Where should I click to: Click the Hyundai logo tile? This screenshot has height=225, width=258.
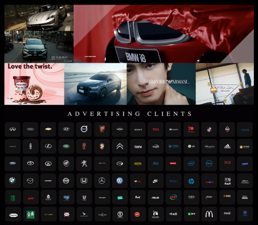click(66, 129)
